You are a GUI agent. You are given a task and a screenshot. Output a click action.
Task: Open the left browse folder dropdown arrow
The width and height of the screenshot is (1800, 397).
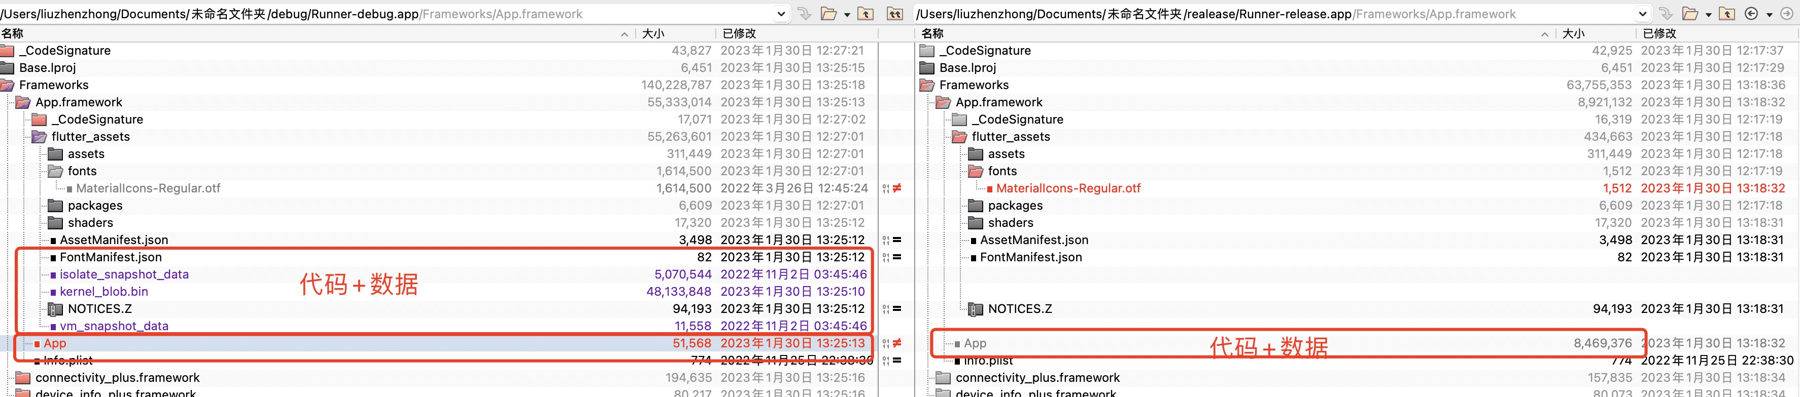(847, 14)
